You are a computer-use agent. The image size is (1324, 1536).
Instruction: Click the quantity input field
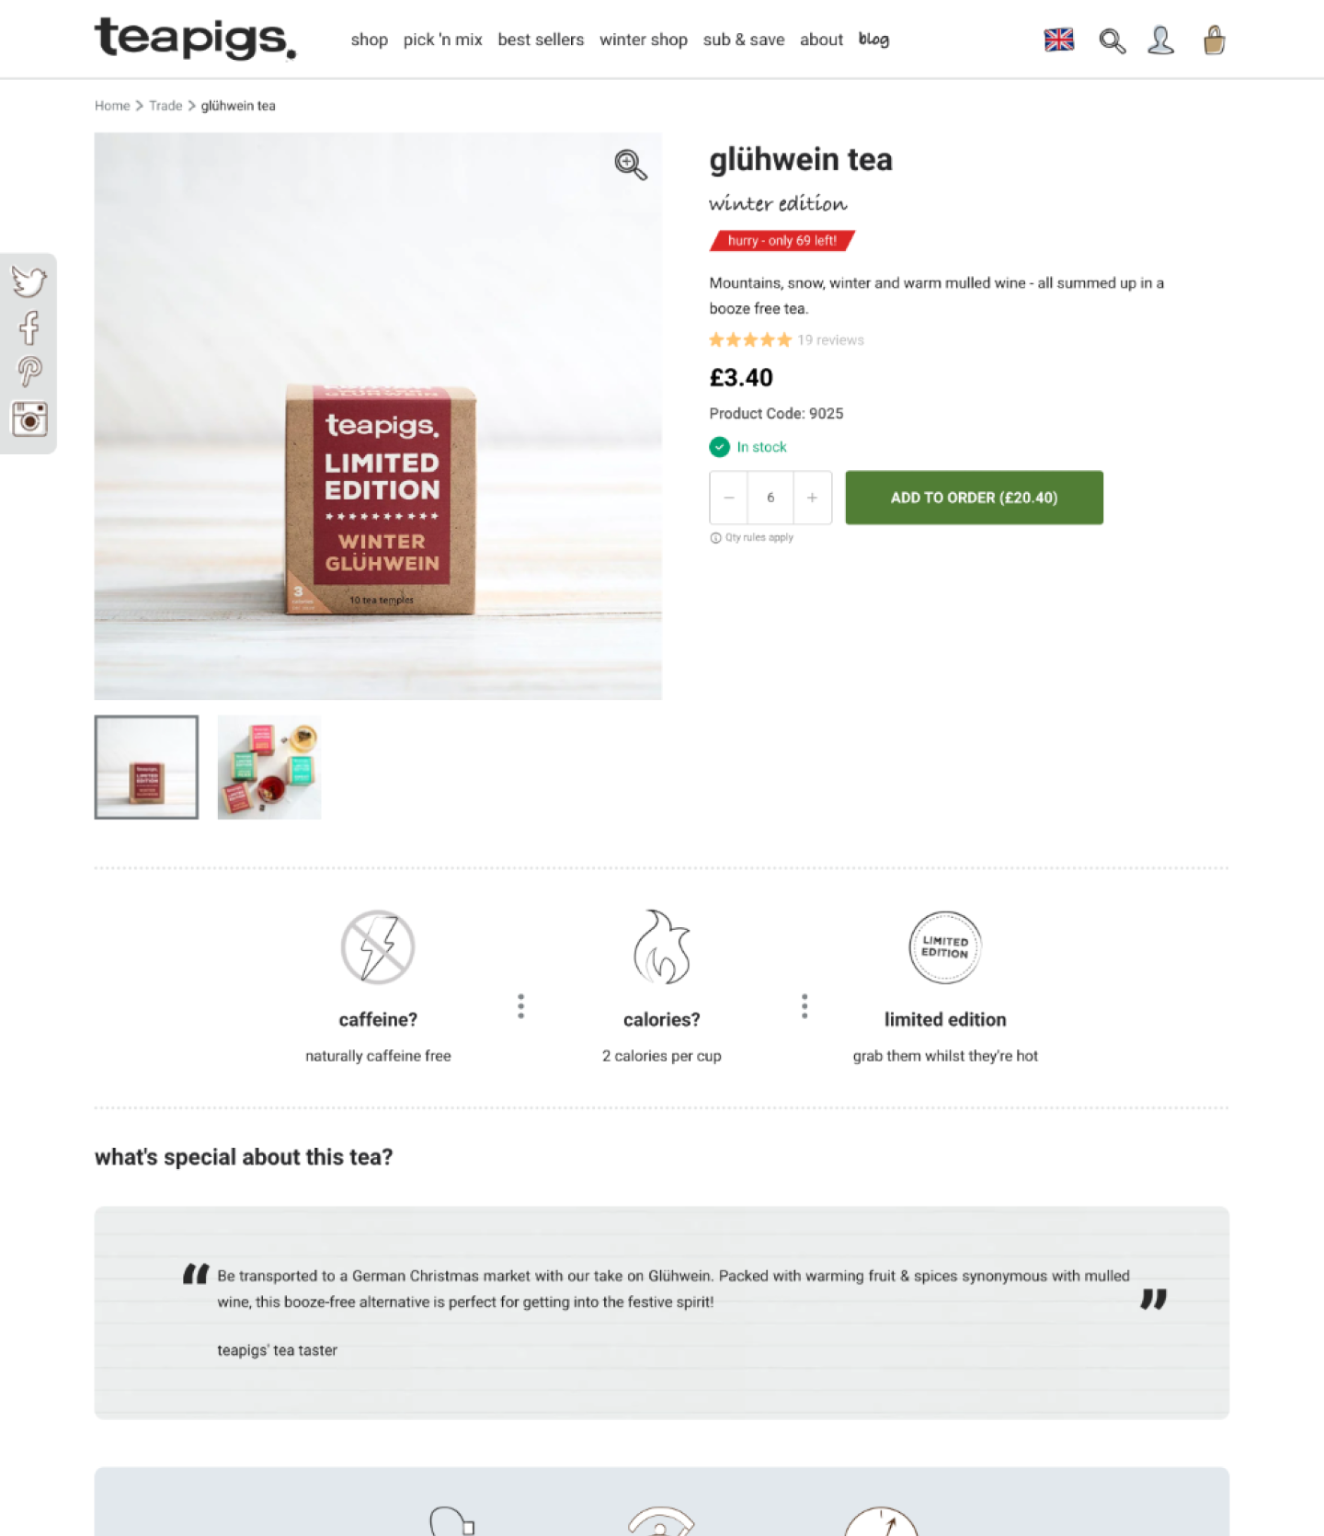[770, 498]
